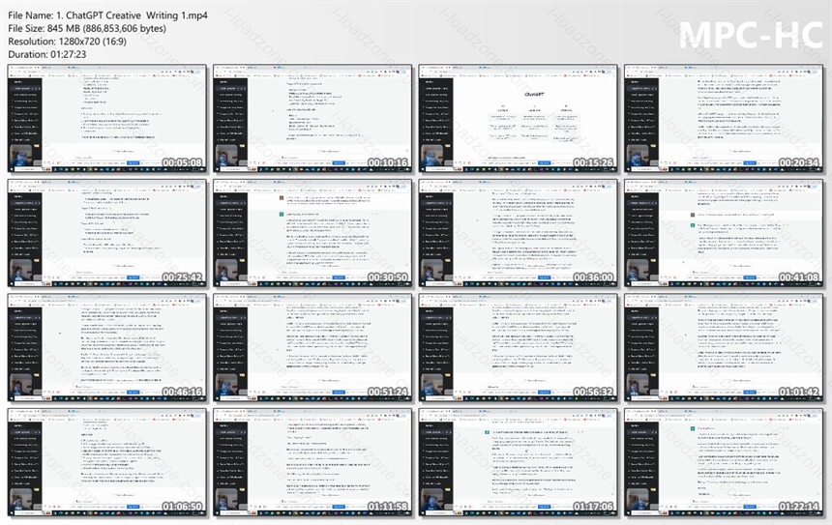Screen dimensions: 832x525
Task: Open the thumbnail at 00:36:00
Action: [x=518, y=233]
